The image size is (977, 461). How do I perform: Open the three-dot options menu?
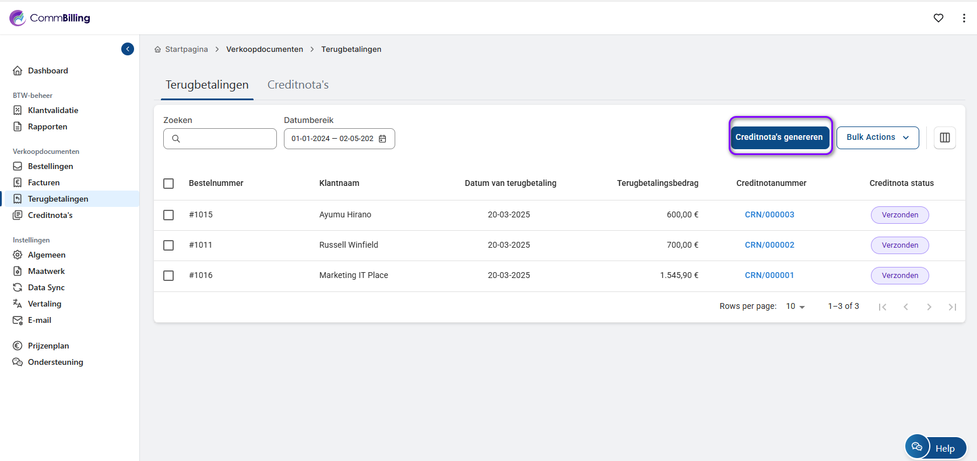tap(964, 18)
